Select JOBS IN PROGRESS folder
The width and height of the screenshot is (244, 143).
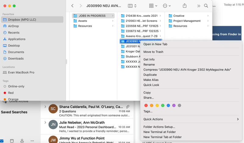pos(93,16)
